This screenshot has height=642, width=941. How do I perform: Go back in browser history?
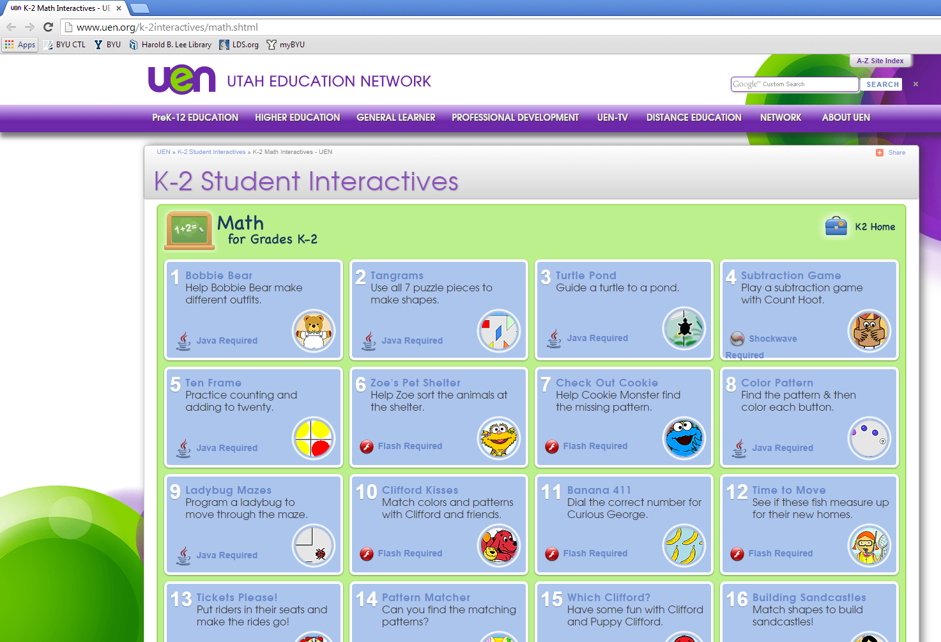[11, 27]
